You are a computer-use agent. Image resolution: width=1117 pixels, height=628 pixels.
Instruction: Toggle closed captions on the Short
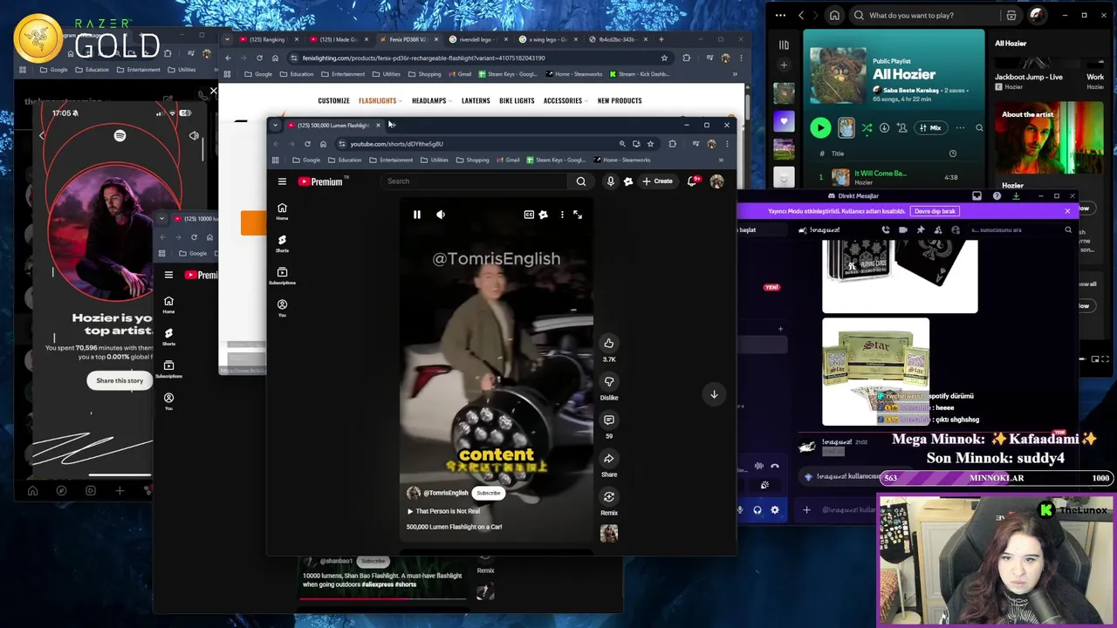click(529, 215)
